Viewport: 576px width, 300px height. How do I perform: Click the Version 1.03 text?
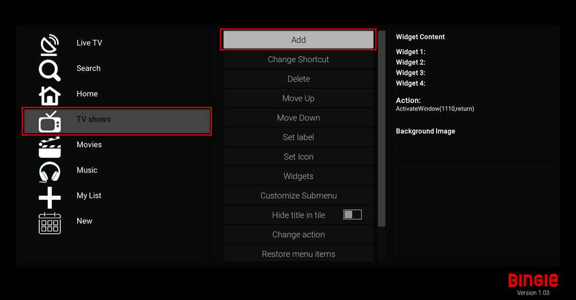coord(533,293)
